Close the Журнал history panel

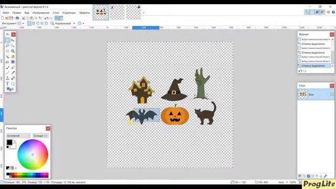click(332, 34)
